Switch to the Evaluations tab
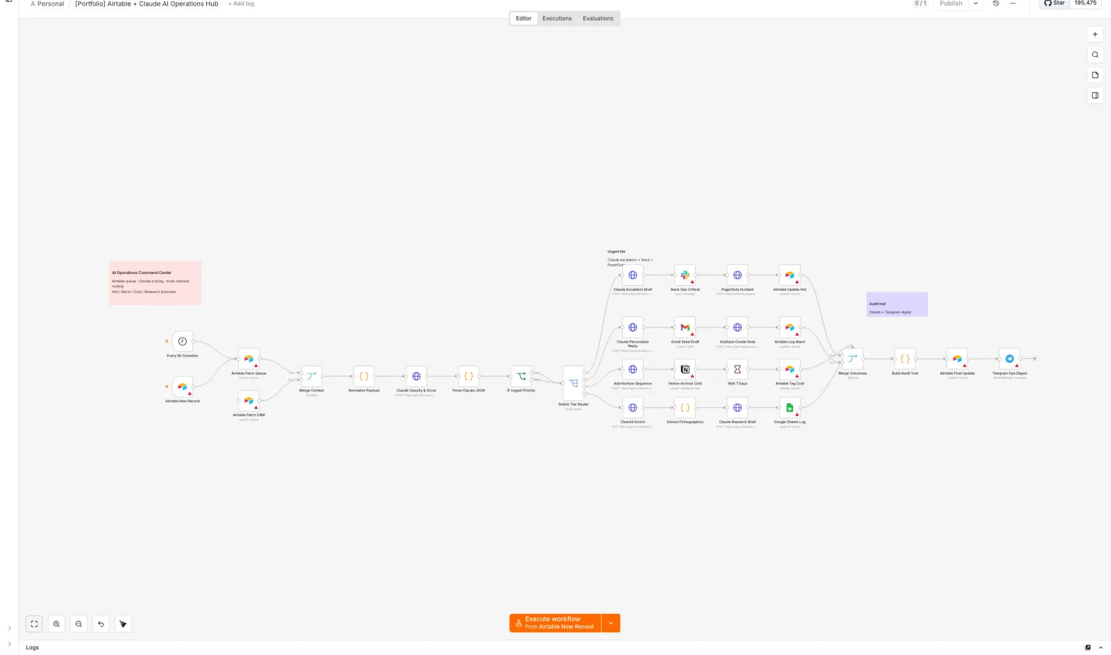1111x655 pixels. click(598, 19)
